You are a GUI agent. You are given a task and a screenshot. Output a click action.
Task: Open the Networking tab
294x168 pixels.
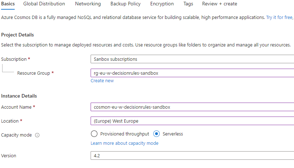(88, 4)
